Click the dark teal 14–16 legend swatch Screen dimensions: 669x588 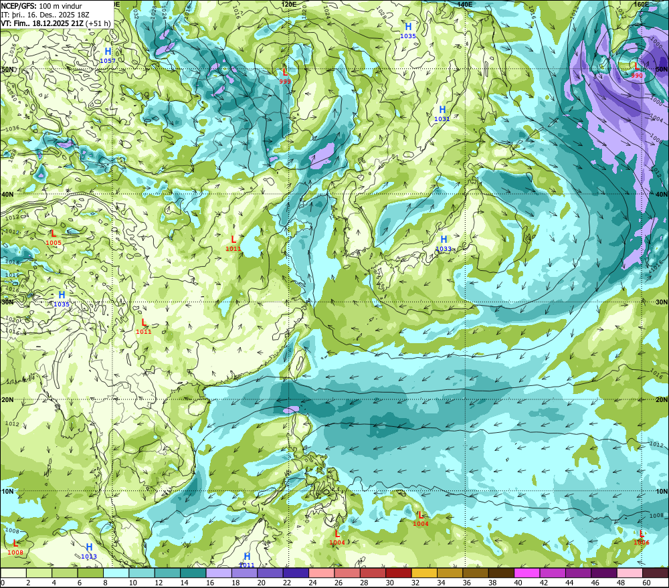(x=193, y=573)
